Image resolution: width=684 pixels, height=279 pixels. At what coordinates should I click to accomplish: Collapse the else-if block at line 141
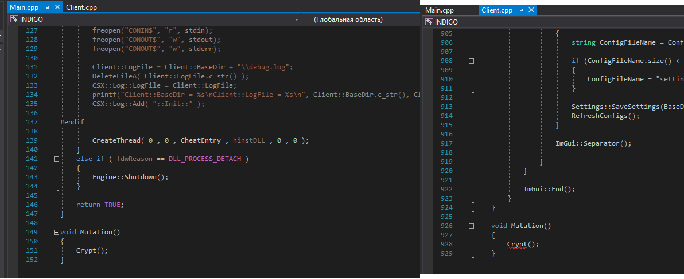coord(56,159)
